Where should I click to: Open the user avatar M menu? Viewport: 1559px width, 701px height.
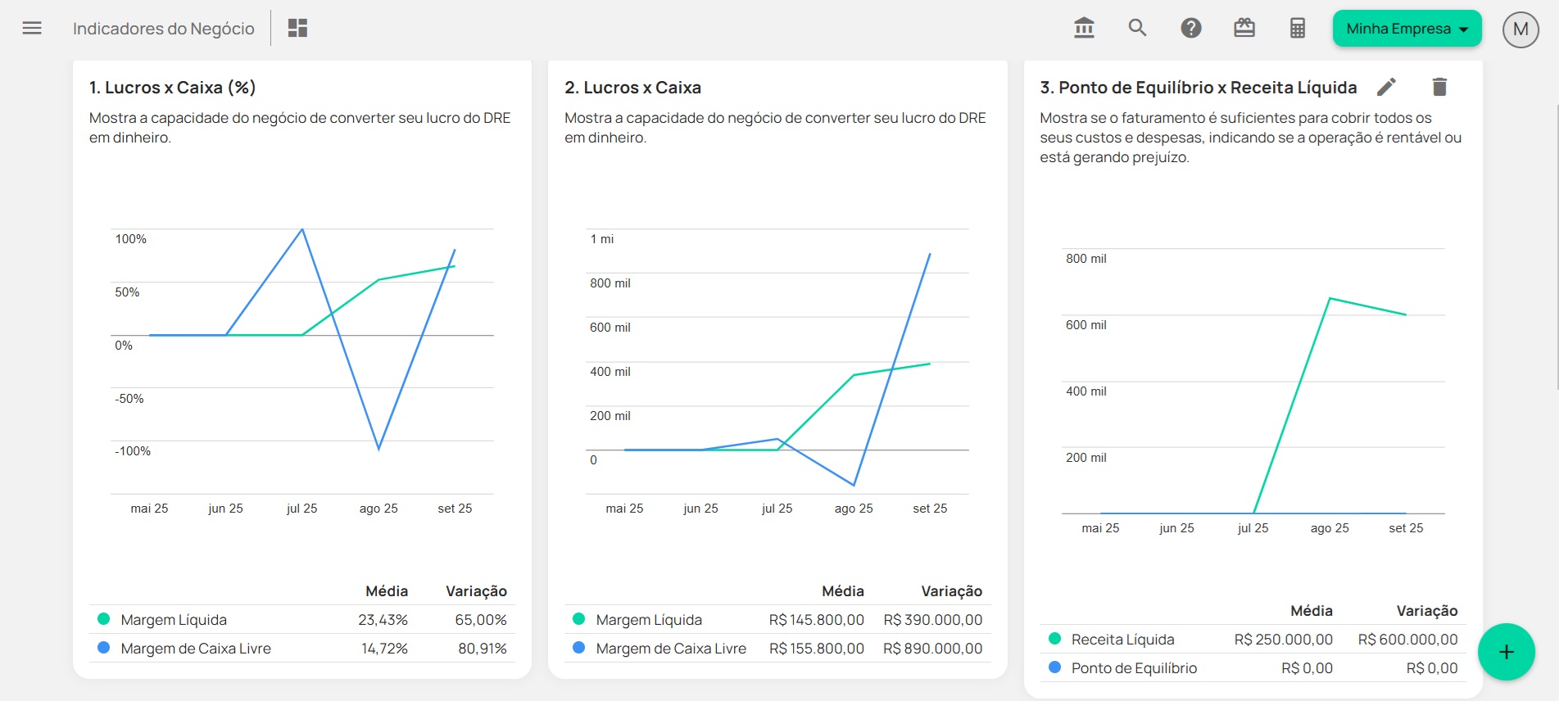tap(1520, 29)
